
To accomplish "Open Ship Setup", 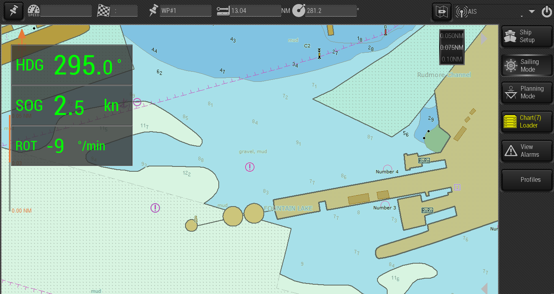I will (x=527, y=36).
